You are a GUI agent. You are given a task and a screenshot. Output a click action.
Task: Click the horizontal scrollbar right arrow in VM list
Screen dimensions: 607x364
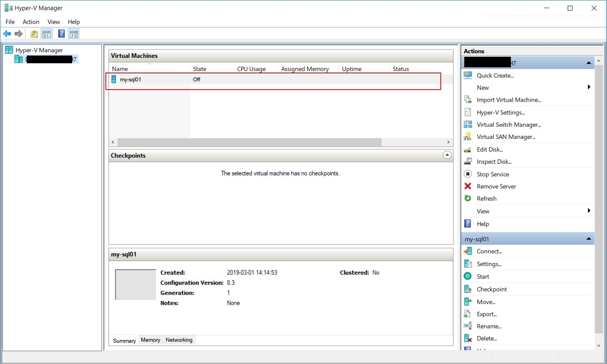coord(448,142)
